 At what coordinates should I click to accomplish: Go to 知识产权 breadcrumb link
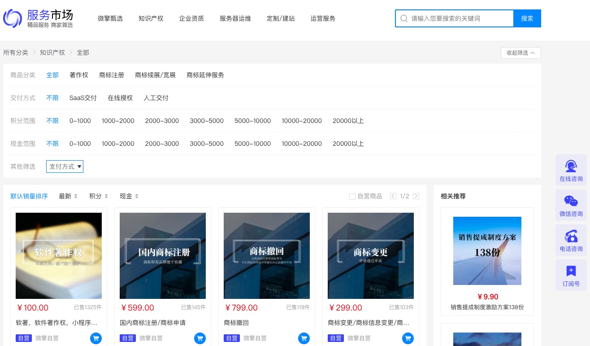point(52,53)
